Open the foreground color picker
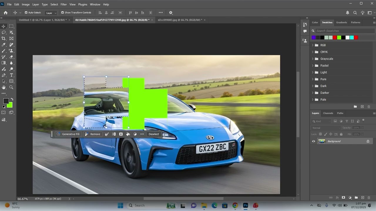Viewport: 376px width, 211px height. pyautogui.click(x=6, y=101)
